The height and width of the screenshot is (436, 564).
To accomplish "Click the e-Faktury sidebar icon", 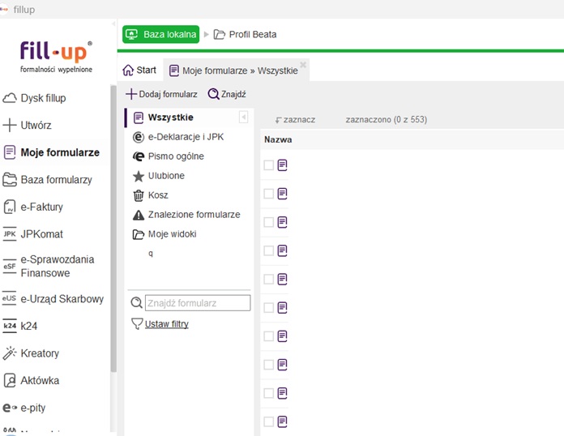I will click(10, 207).
